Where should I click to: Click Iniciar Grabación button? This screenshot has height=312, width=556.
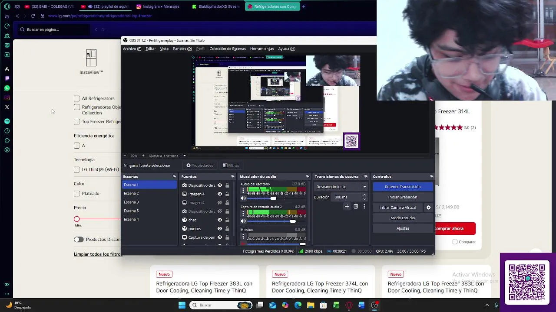[403, 197]
